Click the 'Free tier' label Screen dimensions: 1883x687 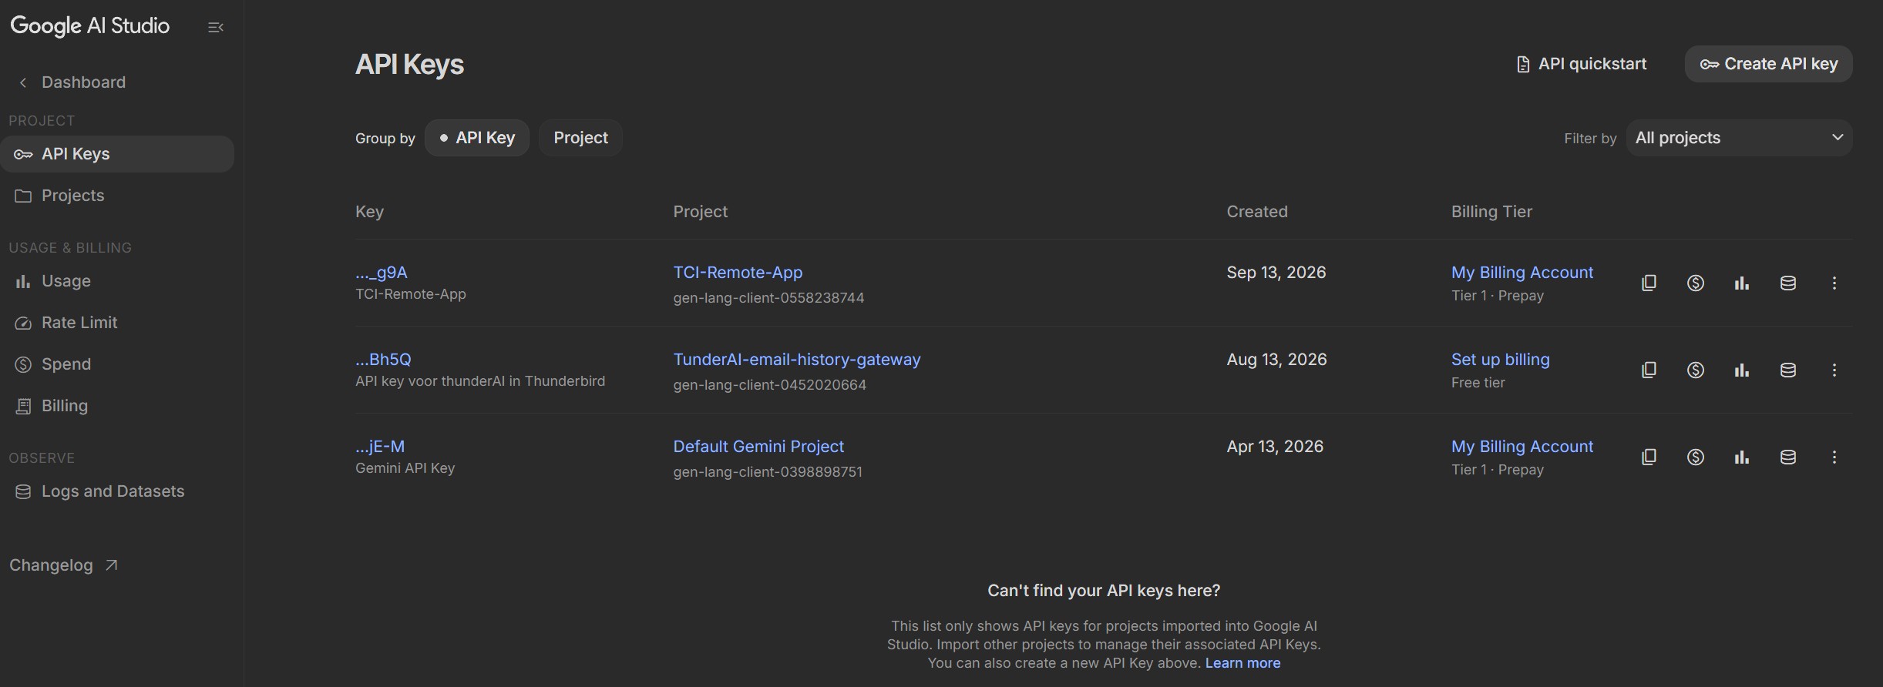pos(1478,383)
